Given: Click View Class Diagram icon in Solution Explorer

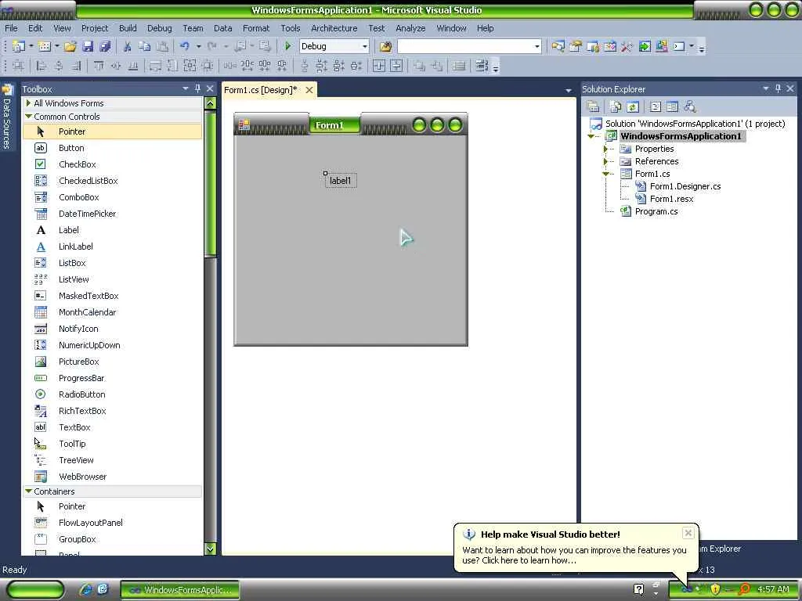Looking at the screenshot, I should pyautogui.click(x=689, y=106).
